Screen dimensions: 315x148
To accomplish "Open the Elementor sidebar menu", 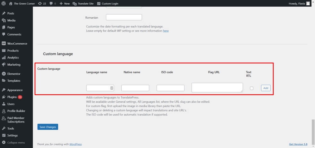I will pos(14,74).
